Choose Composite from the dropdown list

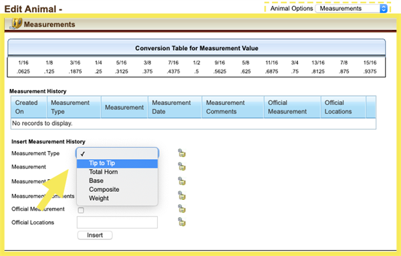(117, 190)
